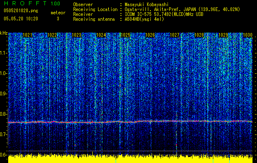Click the meteor count label

click(x=58, y=13)
